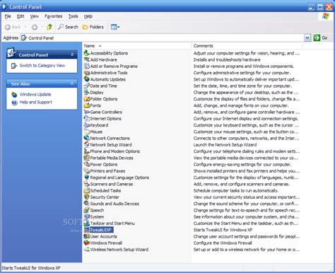
Task: Click Switch to Category View link
Action: point(42,66)
